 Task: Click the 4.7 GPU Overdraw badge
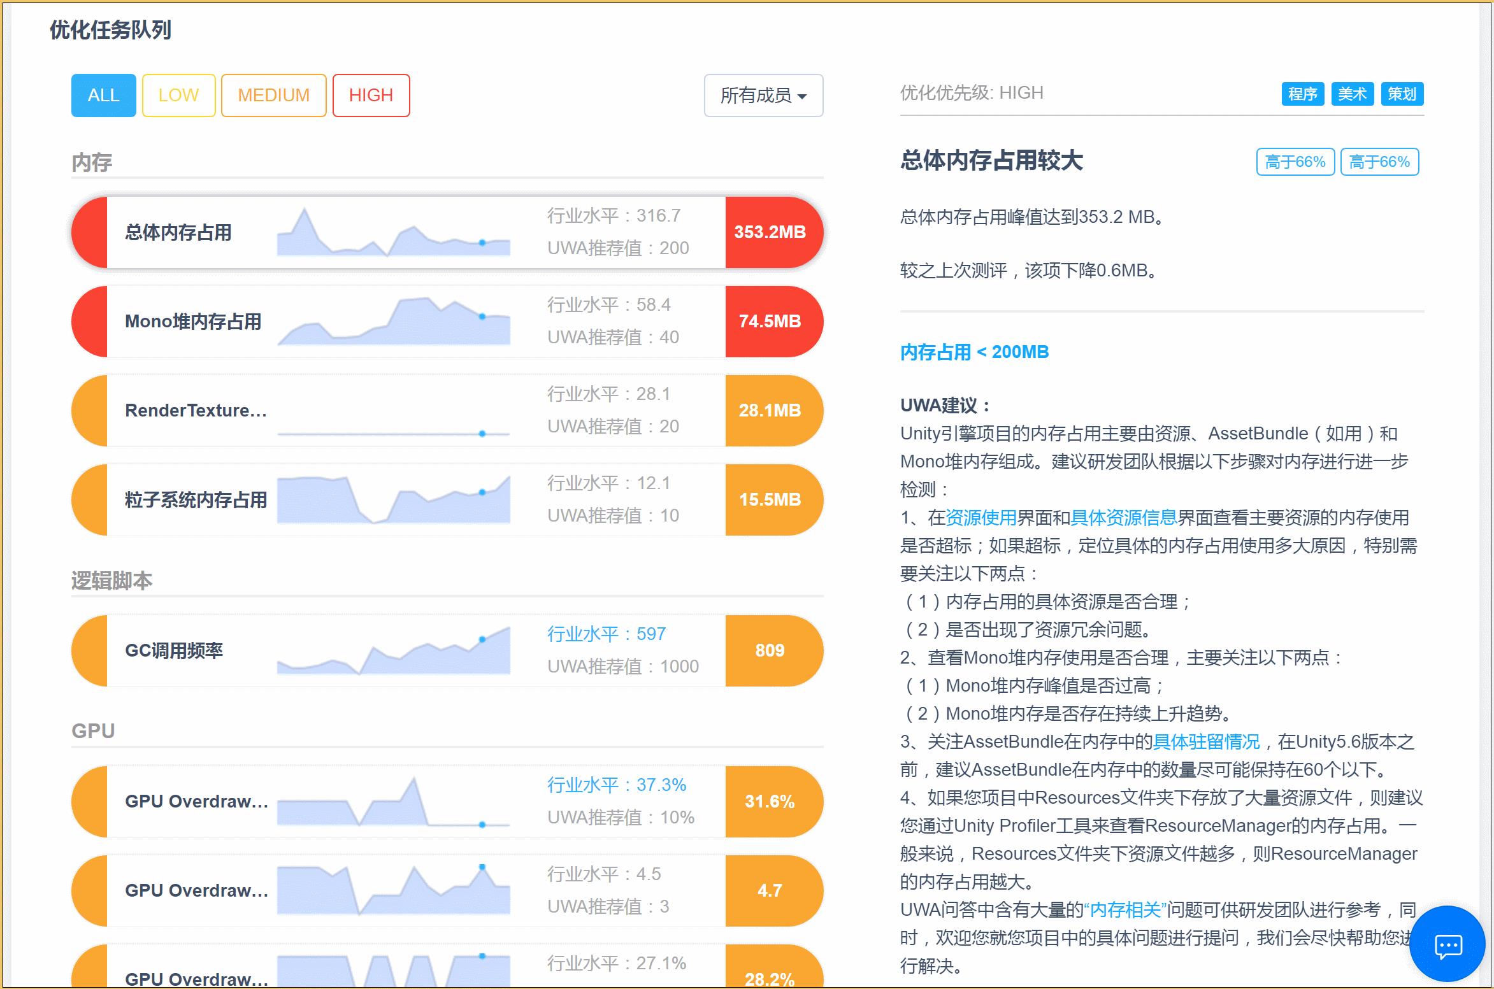774,891
